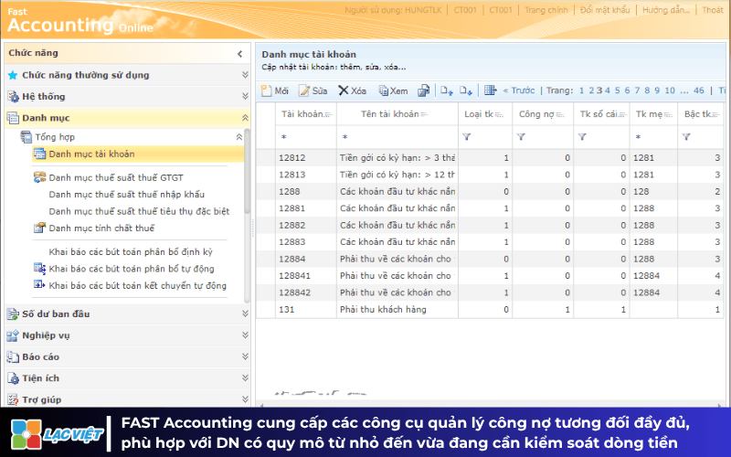Click the Tk mẹ column header

(x=653, y=114)
